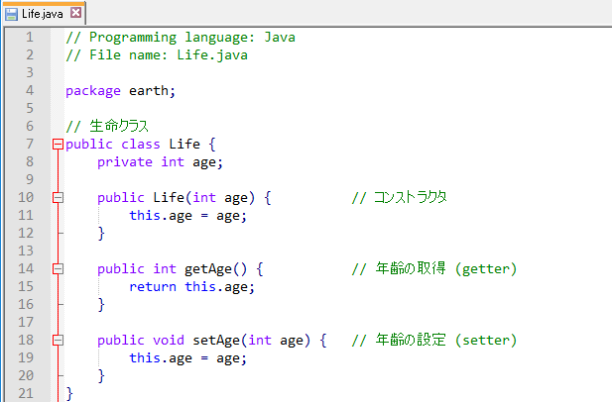Select the Life.java tab

coord(44,14)
